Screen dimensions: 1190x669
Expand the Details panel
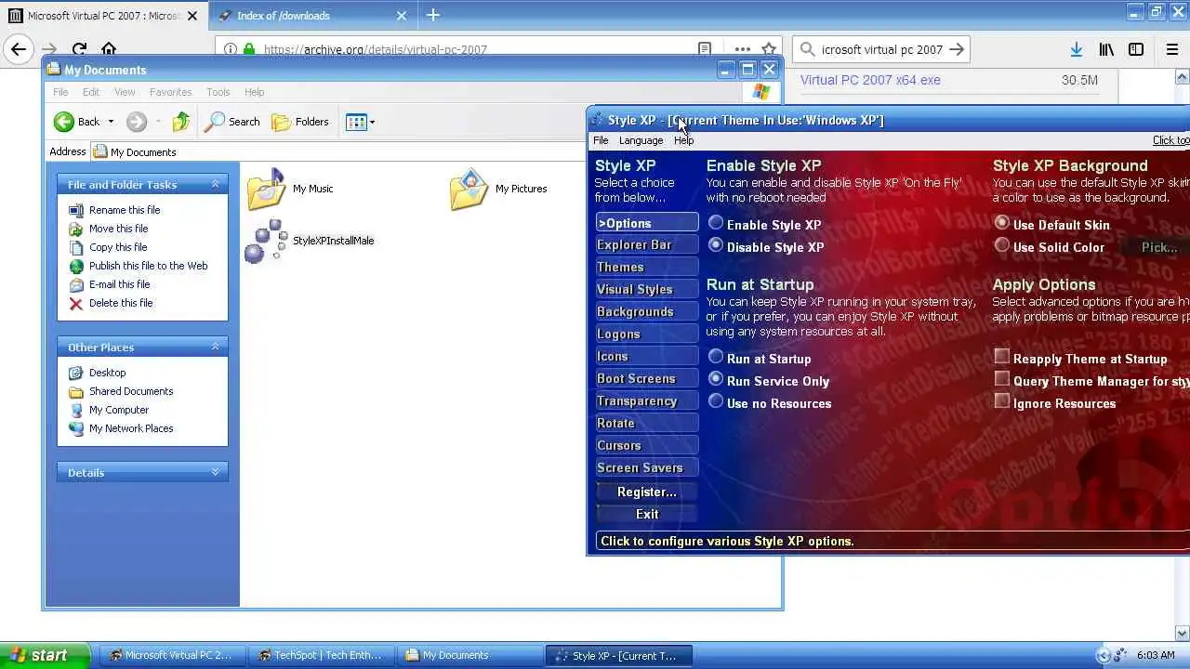click(x=215, y=472)
